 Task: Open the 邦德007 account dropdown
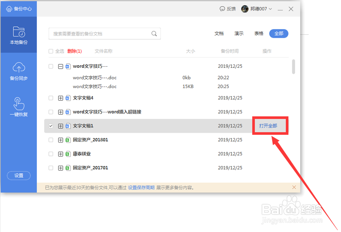257,9
